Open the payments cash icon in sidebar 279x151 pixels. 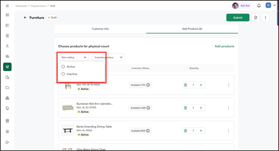pyautogui.click(x=7, y=57)
